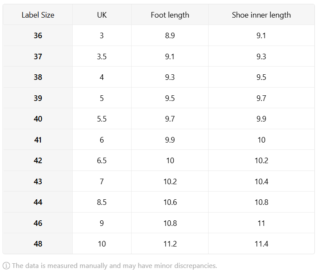Image resolution: width=317 pixels, height=277 pixels.
Task: Select label size 43 cell
Action: pyautogui.click(x=38, y=181)
